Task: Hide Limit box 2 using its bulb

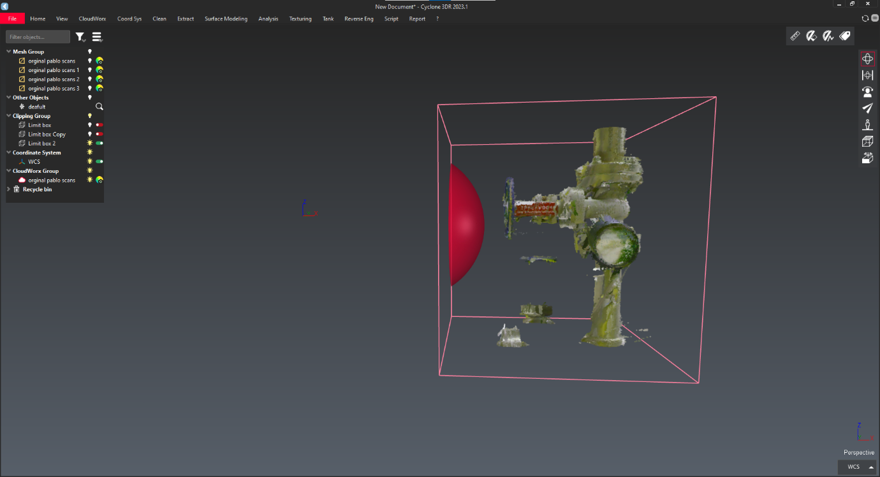Action: [90, 143]
